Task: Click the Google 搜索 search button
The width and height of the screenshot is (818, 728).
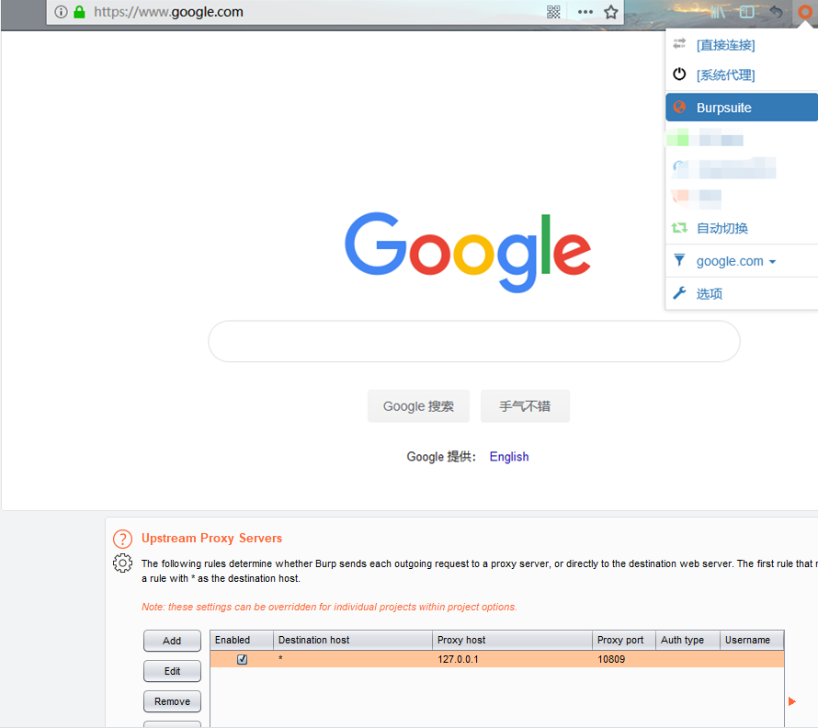Action: tap(418, 406)
